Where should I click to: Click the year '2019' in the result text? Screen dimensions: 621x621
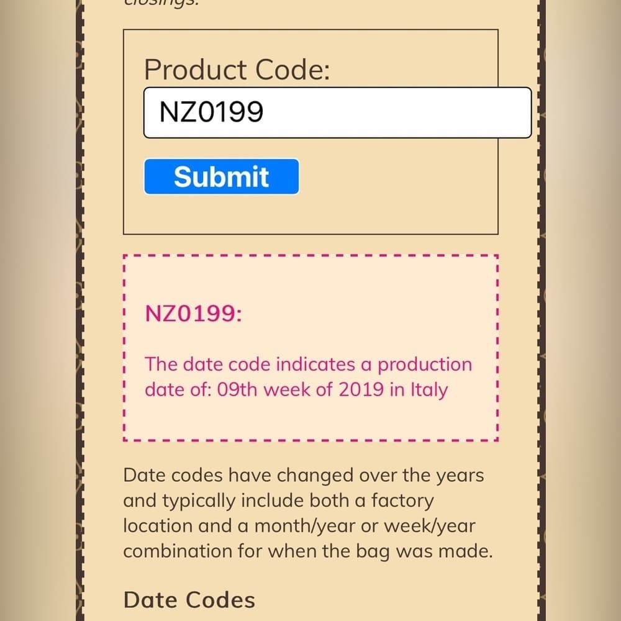click(361, 389)
